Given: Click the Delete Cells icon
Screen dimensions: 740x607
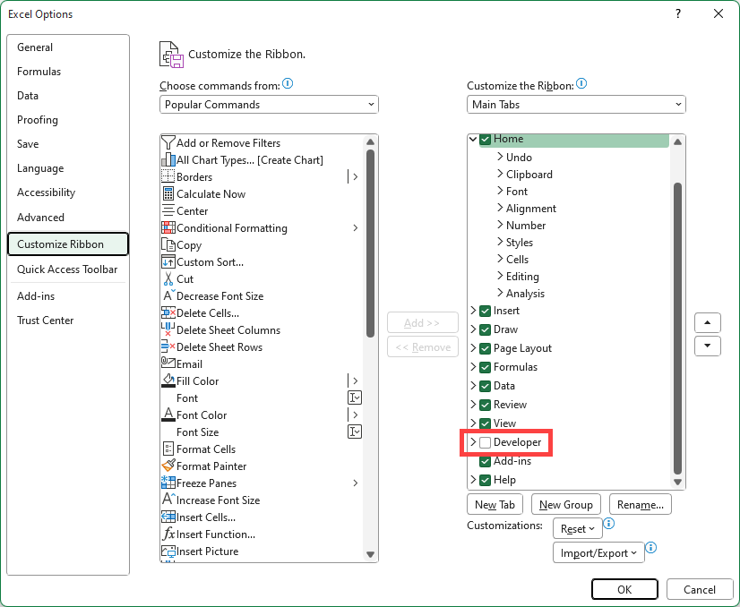Looking at the screenshot, I should tap(168, 312).
